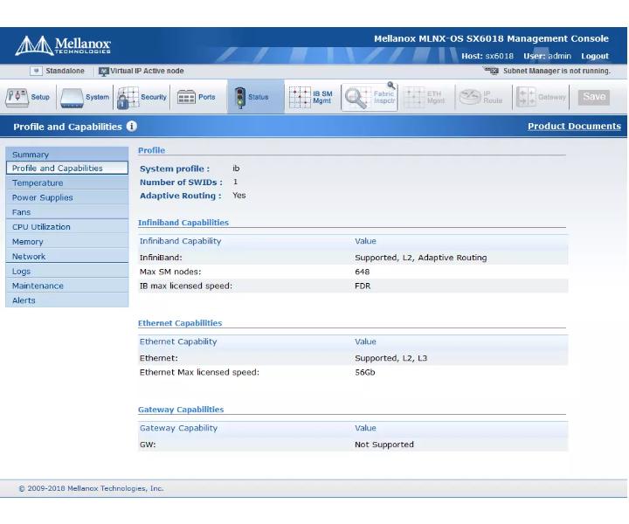Click the 'Number of SWIDs :' label
Image resolution: width=629 pixels, height=524 pixels.
(181, 183)
